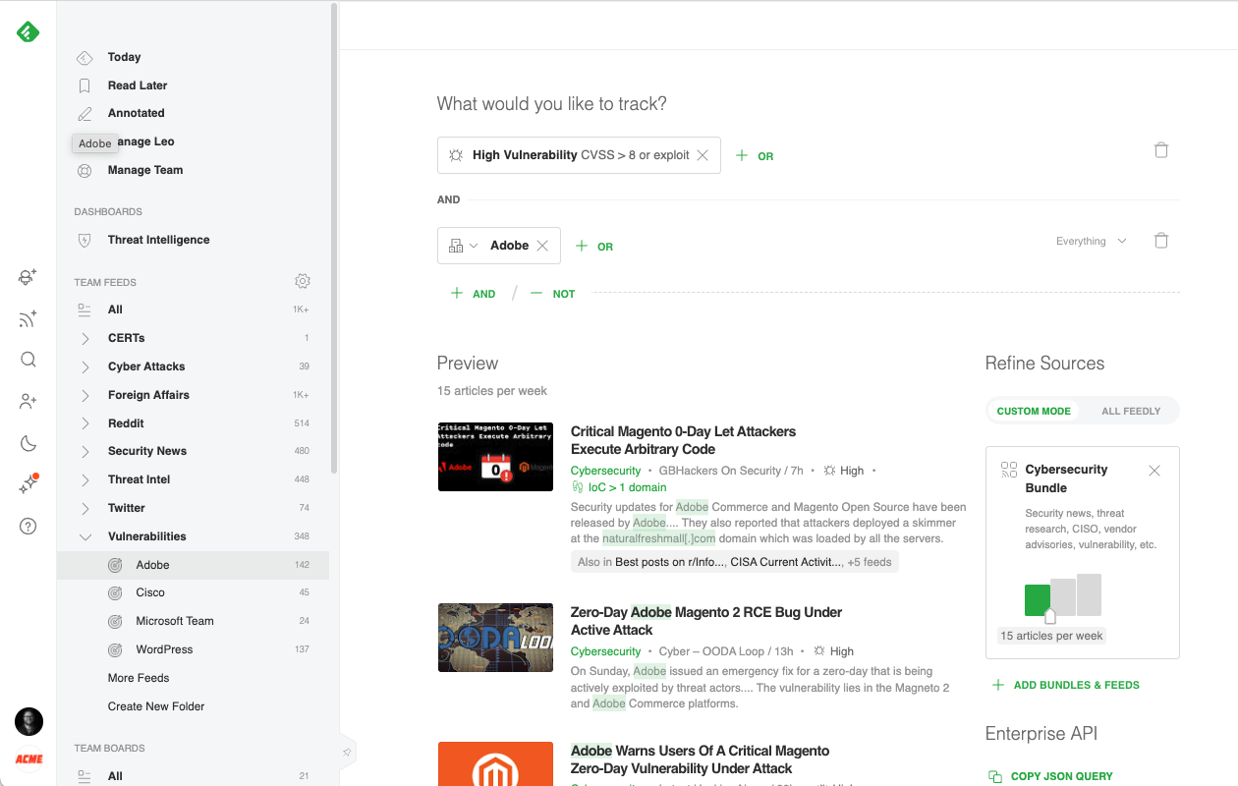Expand the Cyber Attacks folder

(85, 366)
